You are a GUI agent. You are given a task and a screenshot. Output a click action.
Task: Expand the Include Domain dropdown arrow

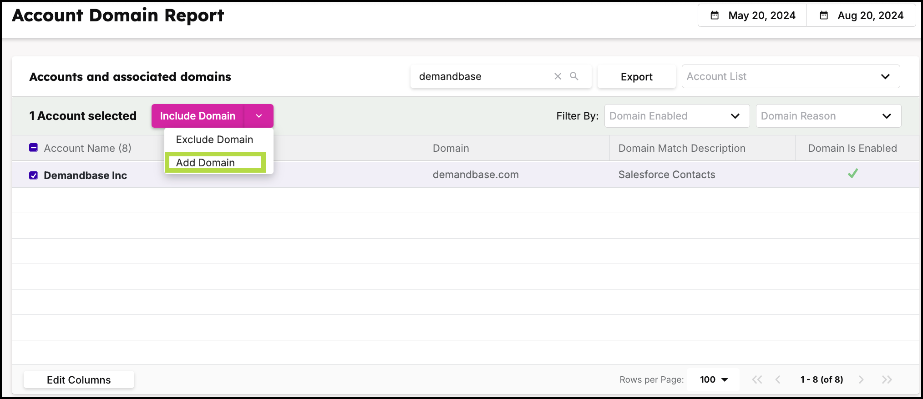(x=259, y=116)
